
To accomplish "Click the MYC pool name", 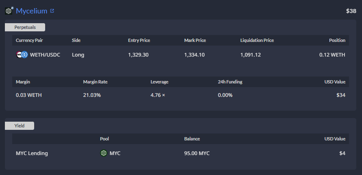I will [115, 153].
